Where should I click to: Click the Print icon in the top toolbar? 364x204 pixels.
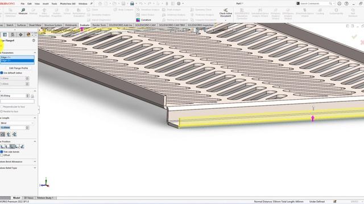click(132, 3)
